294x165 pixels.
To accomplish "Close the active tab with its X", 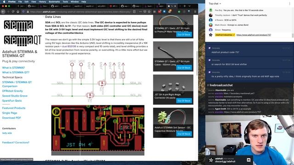I will (175, 6).
